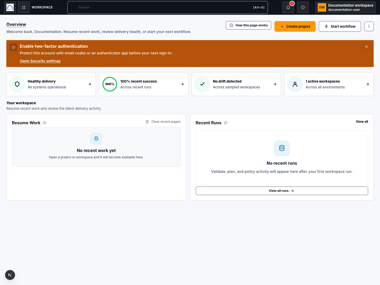Screen dimensions: 380x285
Task: Click the Next.js dev tools badge
Action: (x=10, y=275)
